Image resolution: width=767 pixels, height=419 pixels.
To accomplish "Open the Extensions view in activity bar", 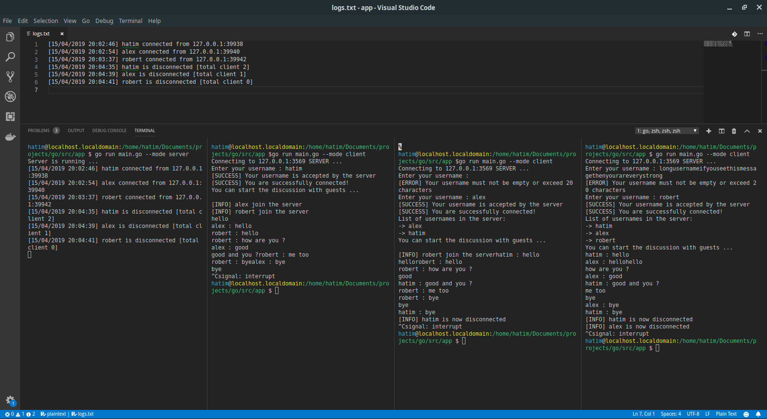I will click(x=10, y=116).
